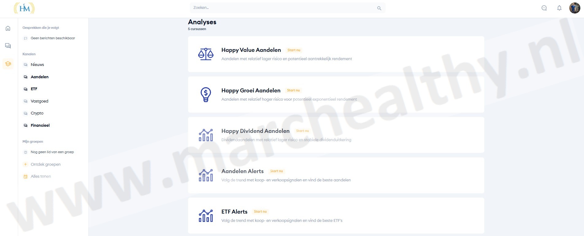Click into the Zoeken search field
Viewport: 584px width, 236px height.
(282, 8)
